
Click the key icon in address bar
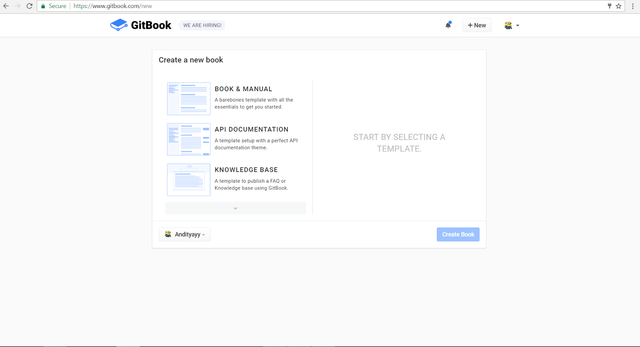point(610,6)
